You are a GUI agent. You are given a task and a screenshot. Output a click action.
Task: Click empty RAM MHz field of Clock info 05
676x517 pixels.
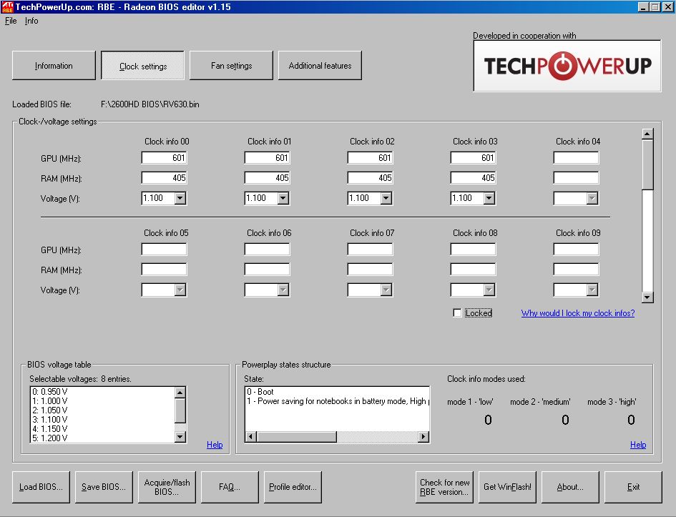tap(164, 270)
